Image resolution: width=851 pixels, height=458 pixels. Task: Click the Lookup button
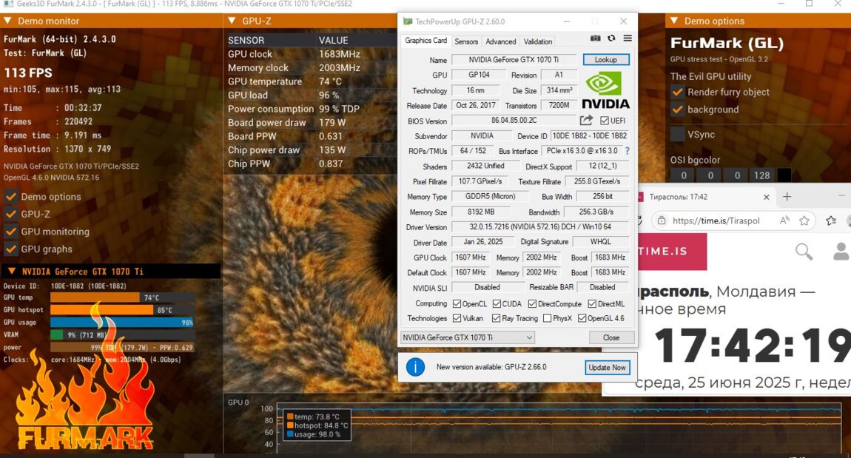click(605, 59)
